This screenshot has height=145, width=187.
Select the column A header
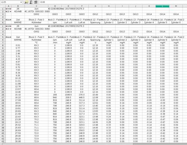pyautogui.click(x=8, y=6)
